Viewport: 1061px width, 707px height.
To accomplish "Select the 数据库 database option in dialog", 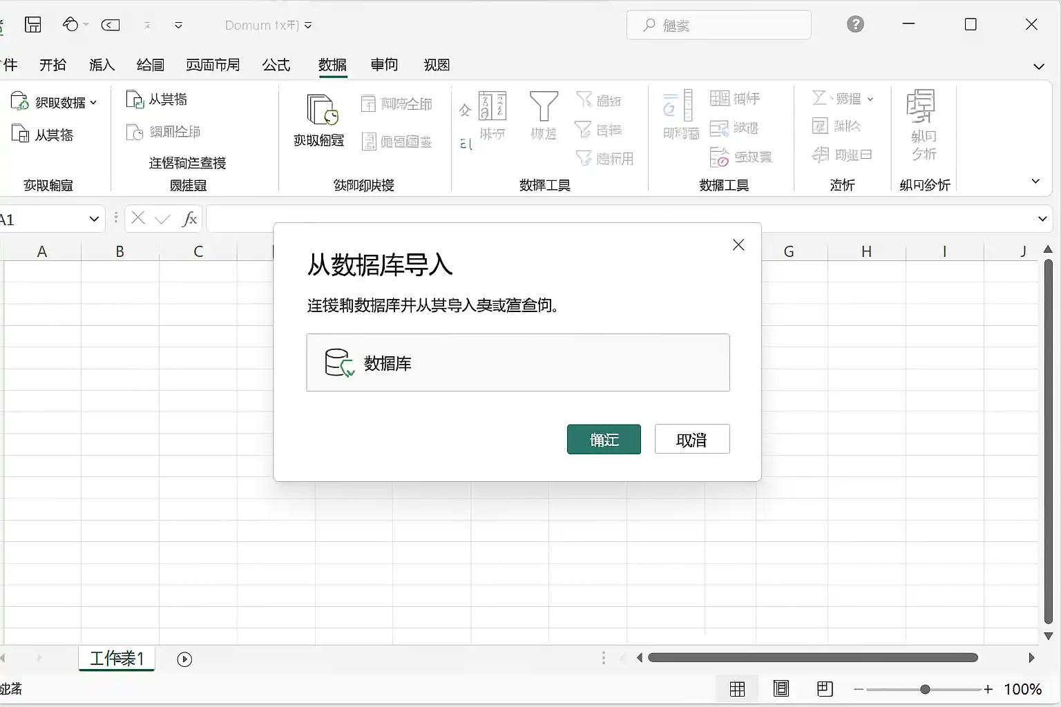I will pos(518,362).
